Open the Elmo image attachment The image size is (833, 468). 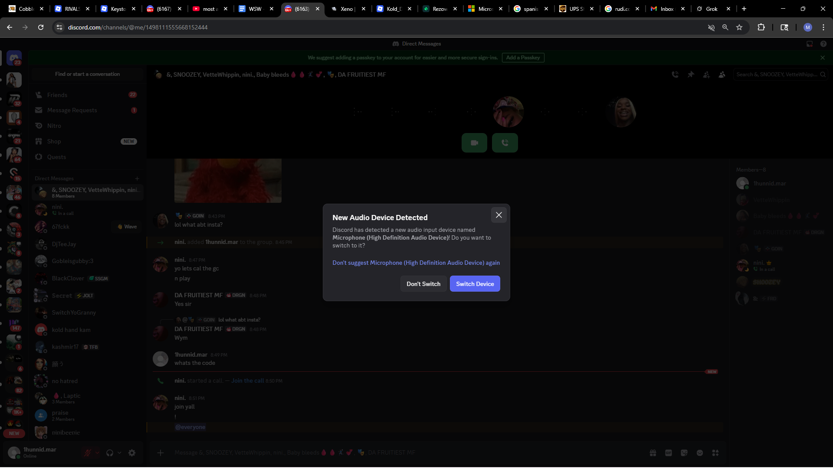coord(228,180)
